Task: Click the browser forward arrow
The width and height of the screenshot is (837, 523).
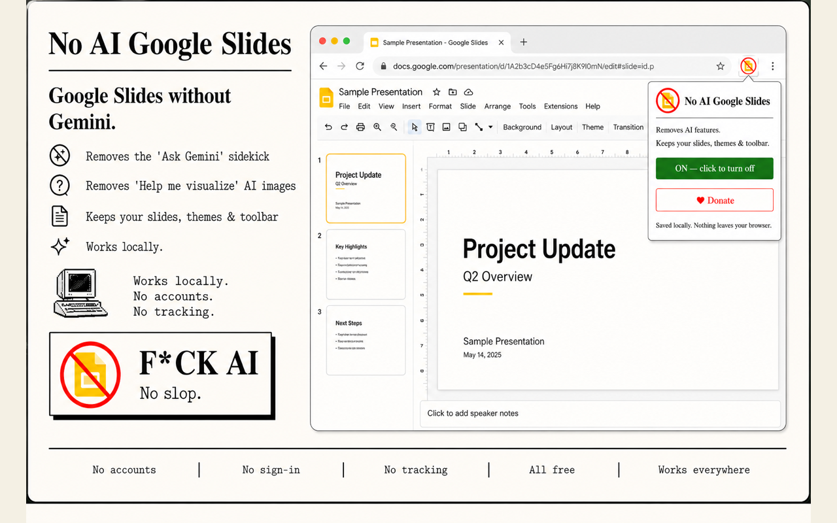Action: coord(341,66)
